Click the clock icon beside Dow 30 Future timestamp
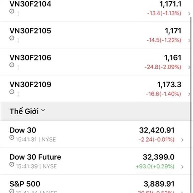Viewport: 193px width, 193px height. click(x=12, y=164)
